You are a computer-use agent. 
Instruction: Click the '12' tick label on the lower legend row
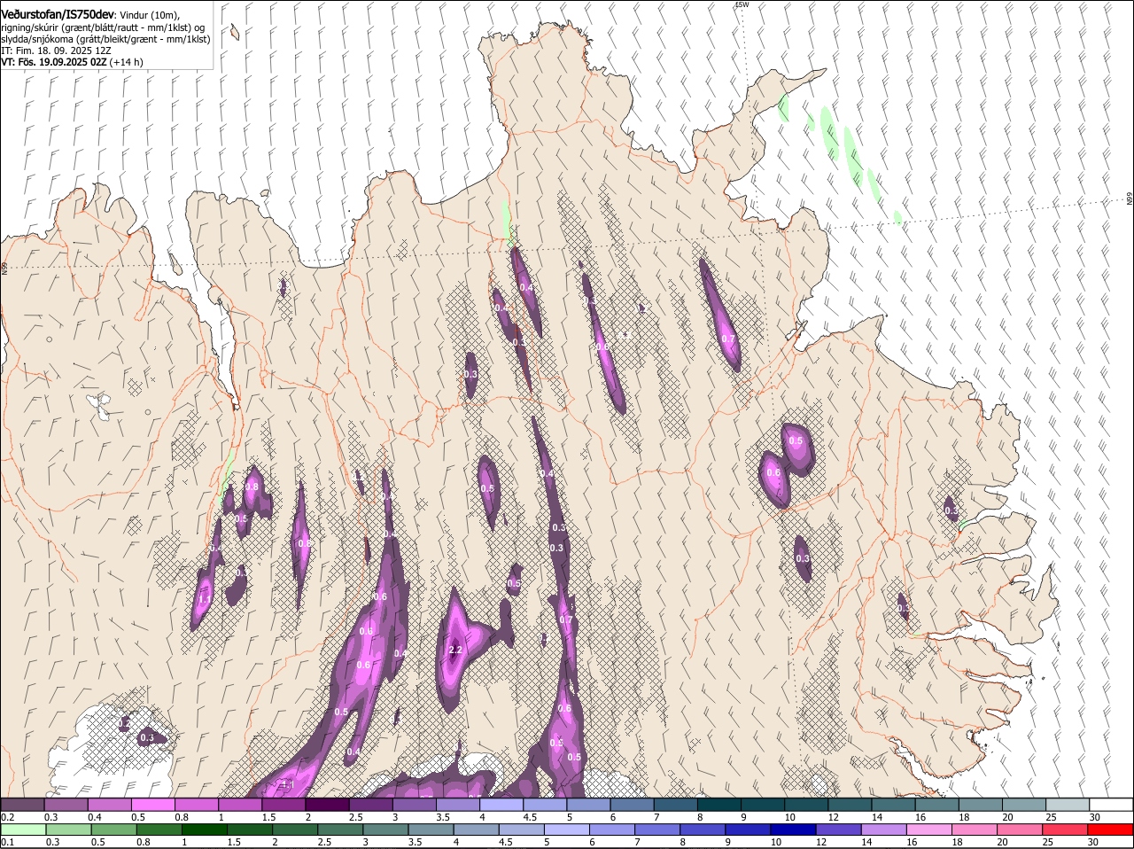tap(821, 843)
